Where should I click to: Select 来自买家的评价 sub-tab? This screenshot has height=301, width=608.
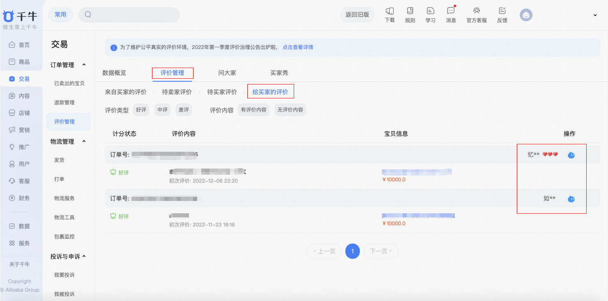126,92
